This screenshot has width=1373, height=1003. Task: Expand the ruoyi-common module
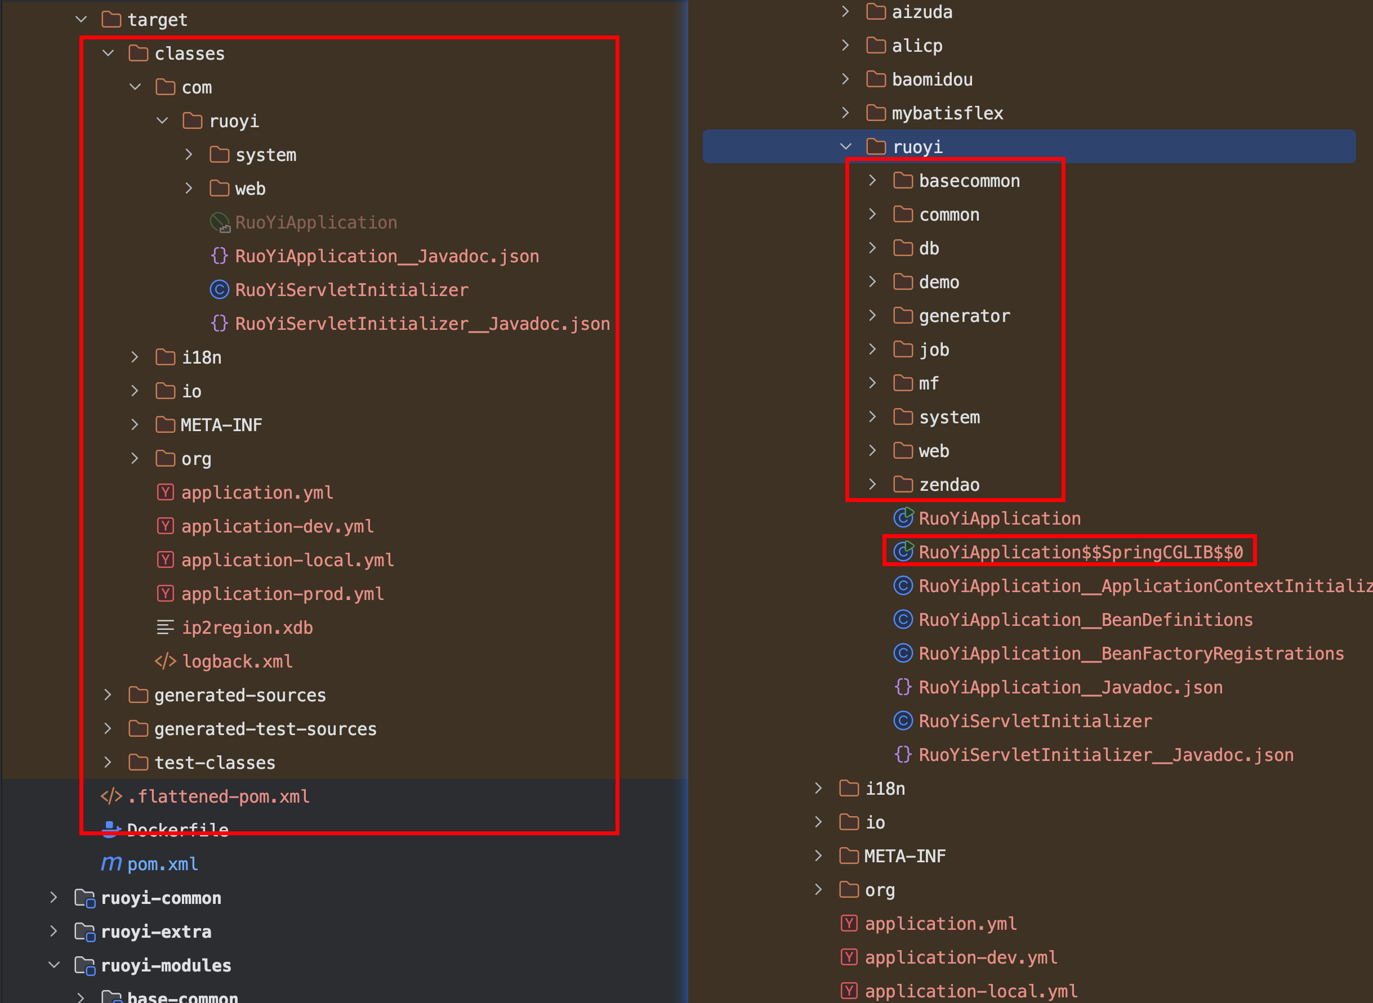coord(54,897)
